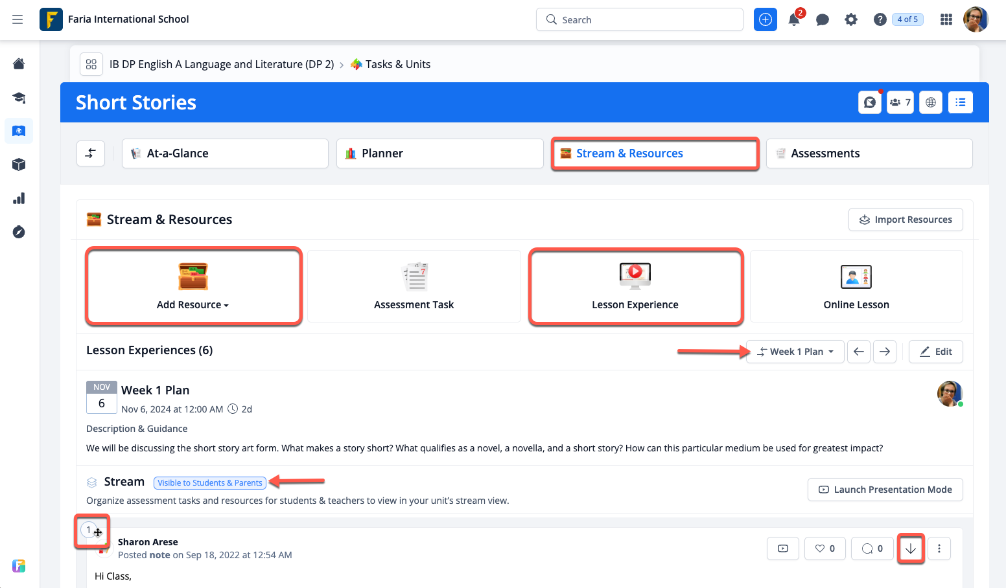Open the compass icon in sidebar
The height and width of the screenshot is (588, 1006).
click(19, 232)
